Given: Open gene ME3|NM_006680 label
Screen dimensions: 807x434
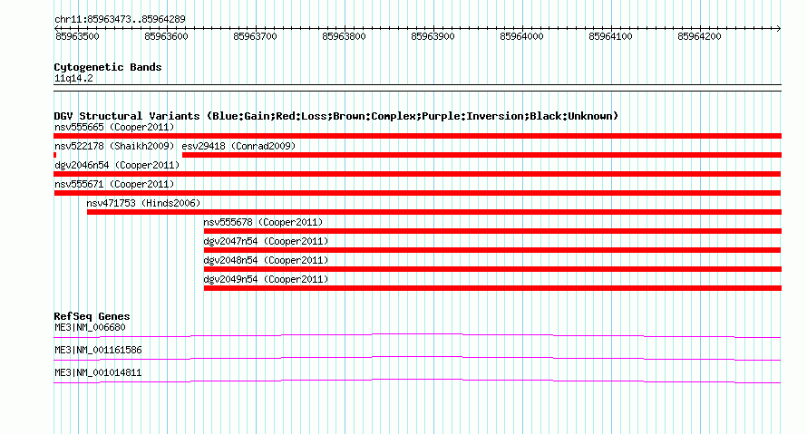Looking at the screenshot, I should [90, 328].
